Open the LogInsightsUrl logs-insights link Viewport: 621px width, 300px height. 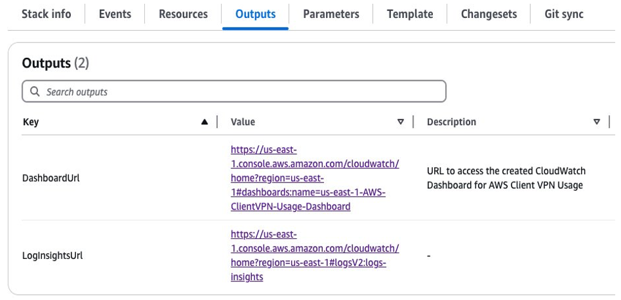coord(314,256)
